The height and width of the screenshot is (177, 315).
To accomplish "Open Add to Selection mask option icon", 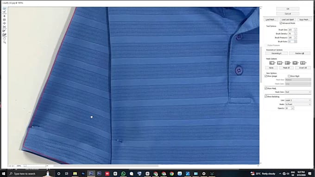I will click(280, 63).
